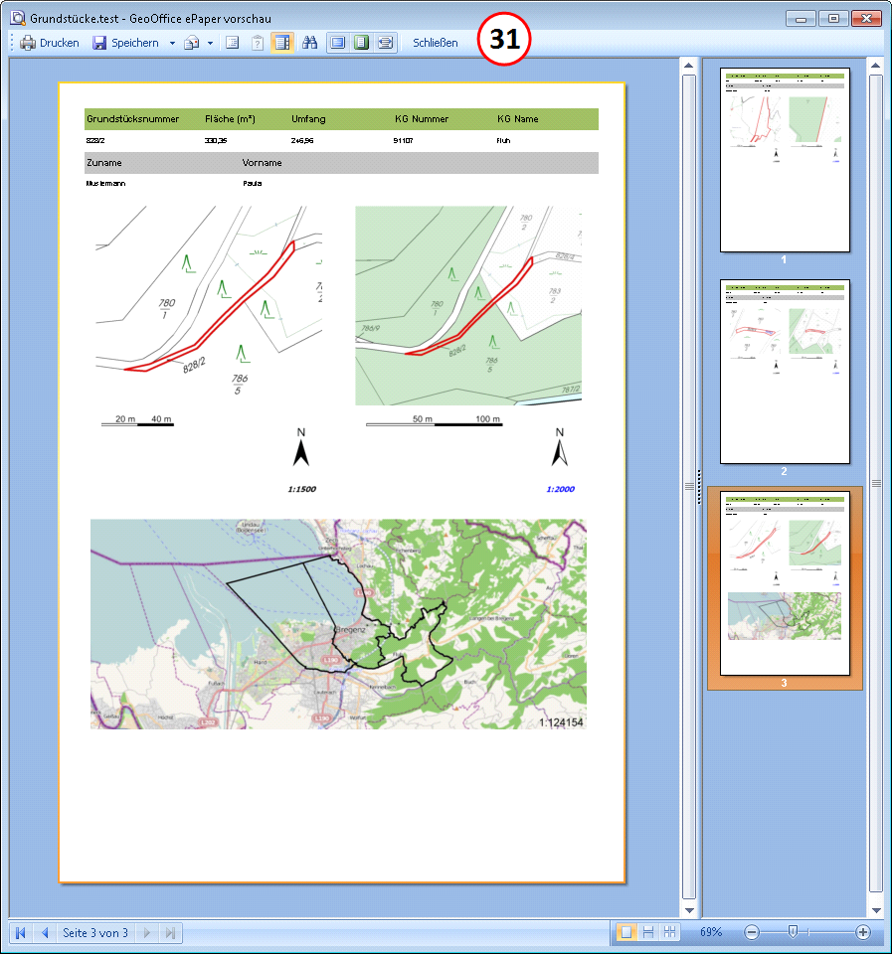Select the binoculars search icon

(x=310, y=42)
